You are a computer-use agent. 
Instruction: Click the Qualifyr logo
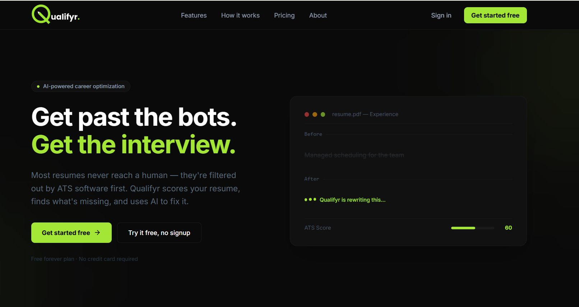coord(56,15)
